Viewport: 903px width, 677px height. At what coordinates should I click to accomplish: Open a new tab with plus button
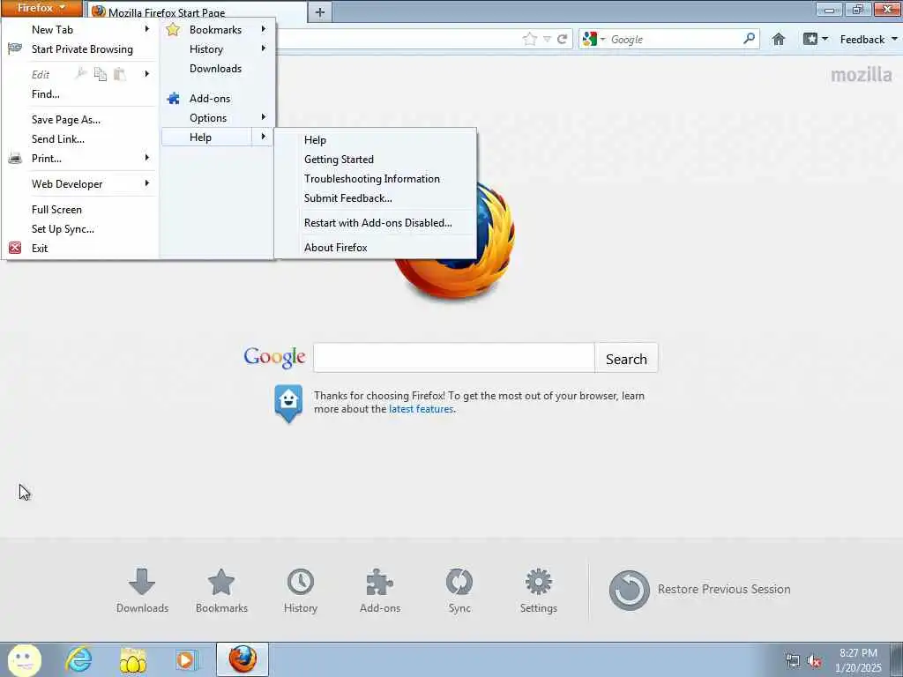[320, 12]
